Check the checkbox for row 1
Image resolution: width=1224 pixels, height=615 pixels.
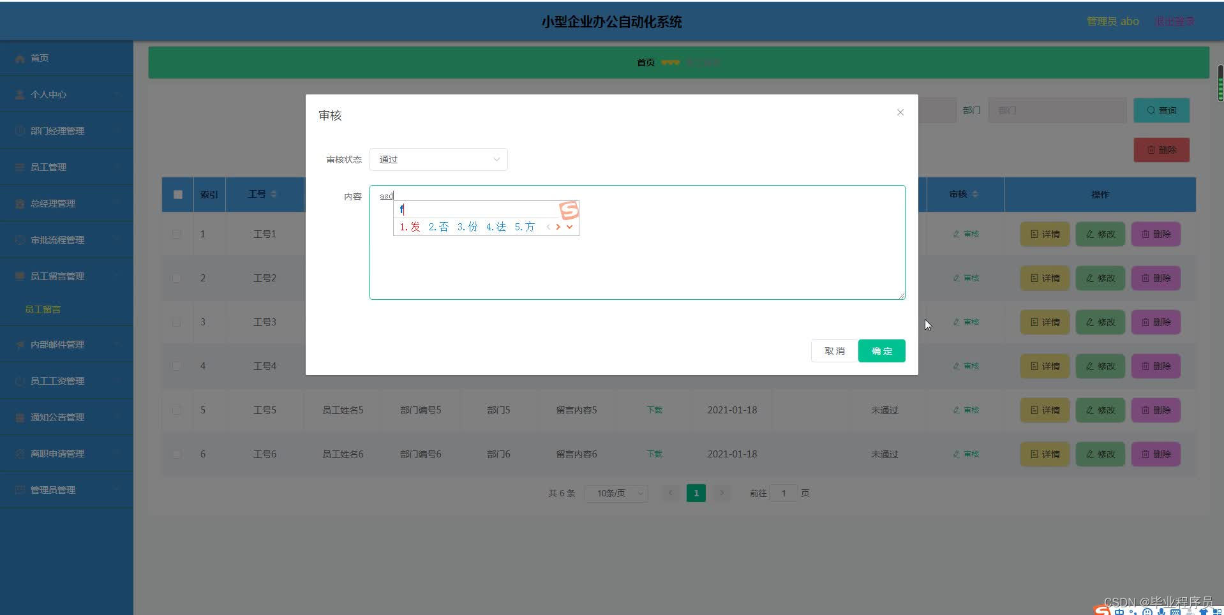click(177, 234)
